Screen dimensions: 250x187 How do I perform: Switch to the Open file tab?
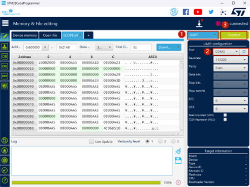(50, 35)
